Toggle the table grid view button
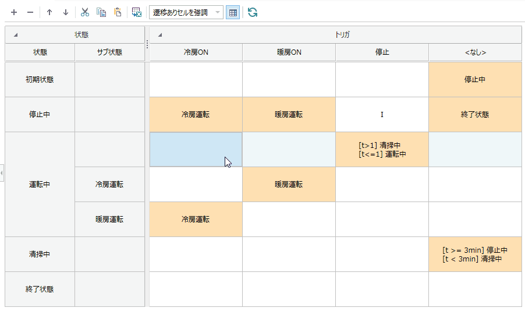The height and width of the screenshot is (311, 525). [x=233, y=13]
